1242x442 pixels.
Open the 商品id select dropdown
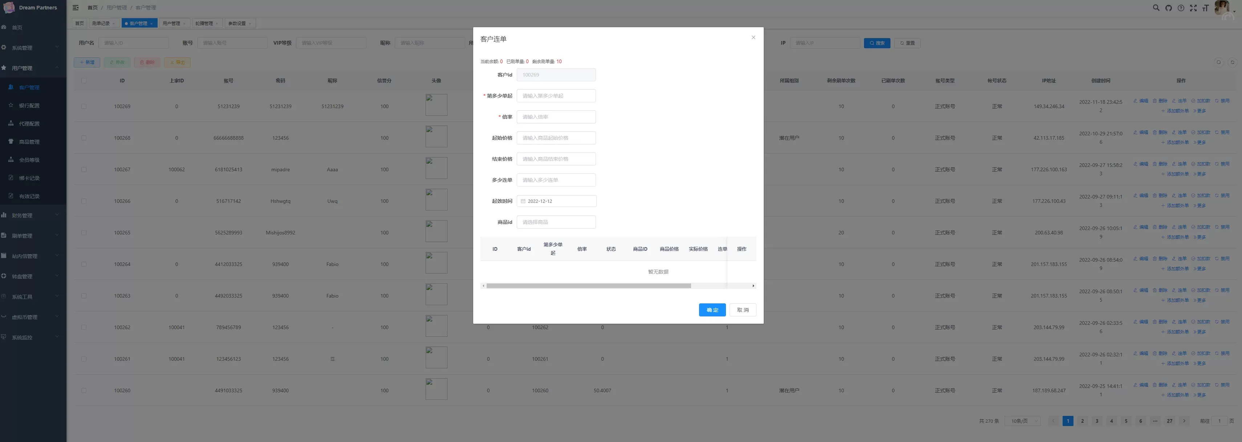tap(556, 222)
